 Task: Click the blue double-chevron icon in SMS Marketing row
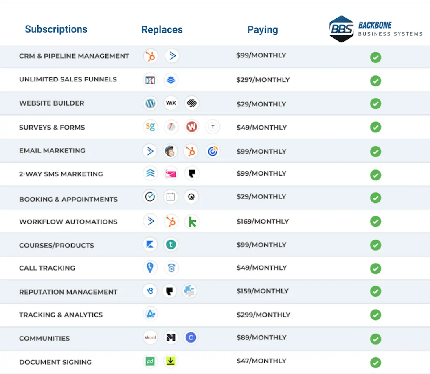tap(150, 174)
